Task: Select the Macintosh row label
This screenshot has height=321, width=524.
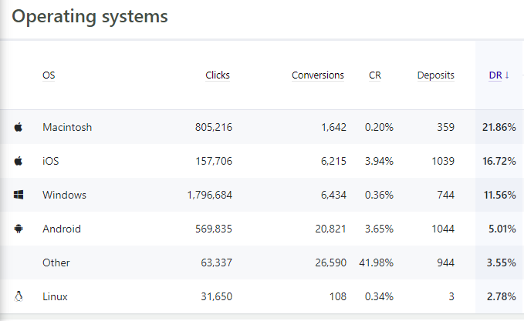Action: tap(67, 127)
